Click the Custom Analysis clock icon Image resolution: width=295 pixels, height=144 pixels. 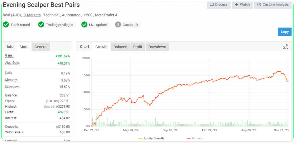(x=259, y=4)
